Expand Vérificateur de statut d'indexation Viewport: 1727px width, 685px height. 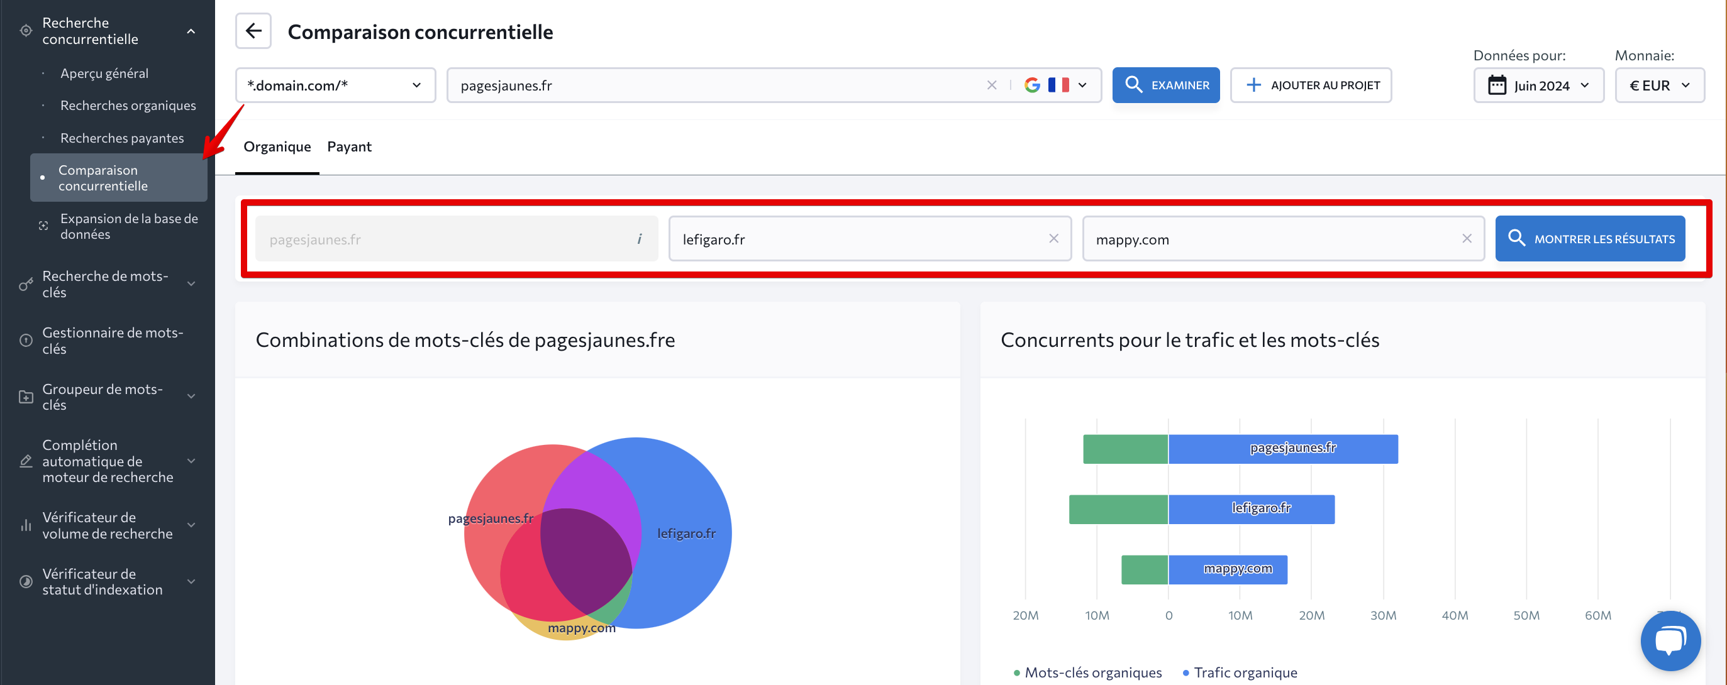point(191,581)
